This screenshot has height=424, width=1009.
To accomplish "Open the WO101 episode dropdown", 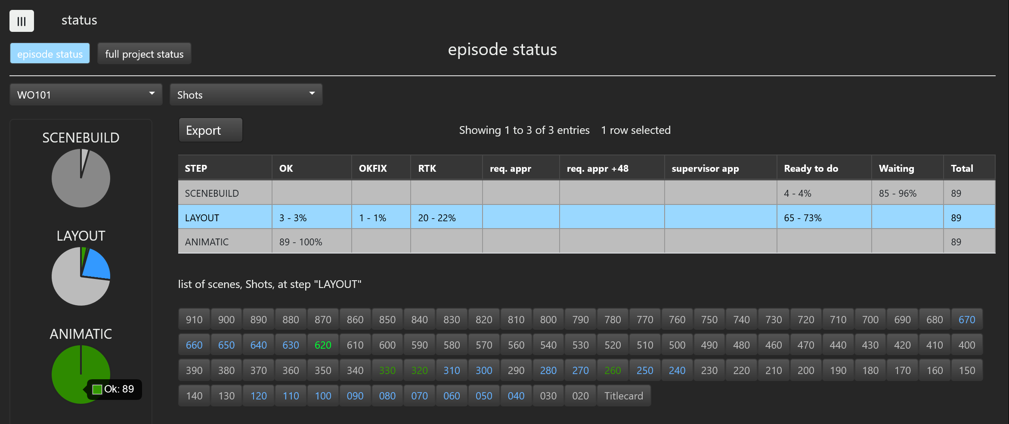I will point(86,95).
